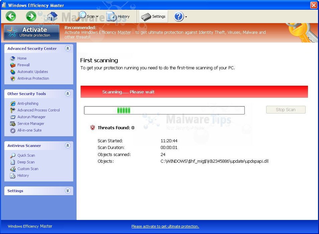Close the Windows Efficiency Master window
This screenshot has width=319, height=234.
coord(314,5)
